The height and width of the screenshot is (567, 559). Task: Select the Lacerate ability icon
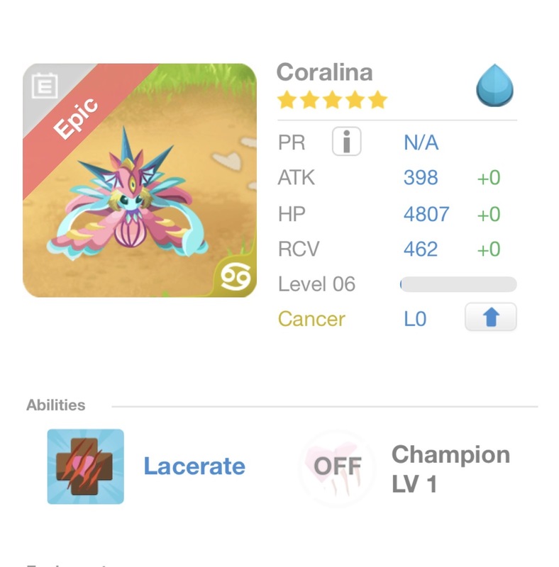[84, 466]
